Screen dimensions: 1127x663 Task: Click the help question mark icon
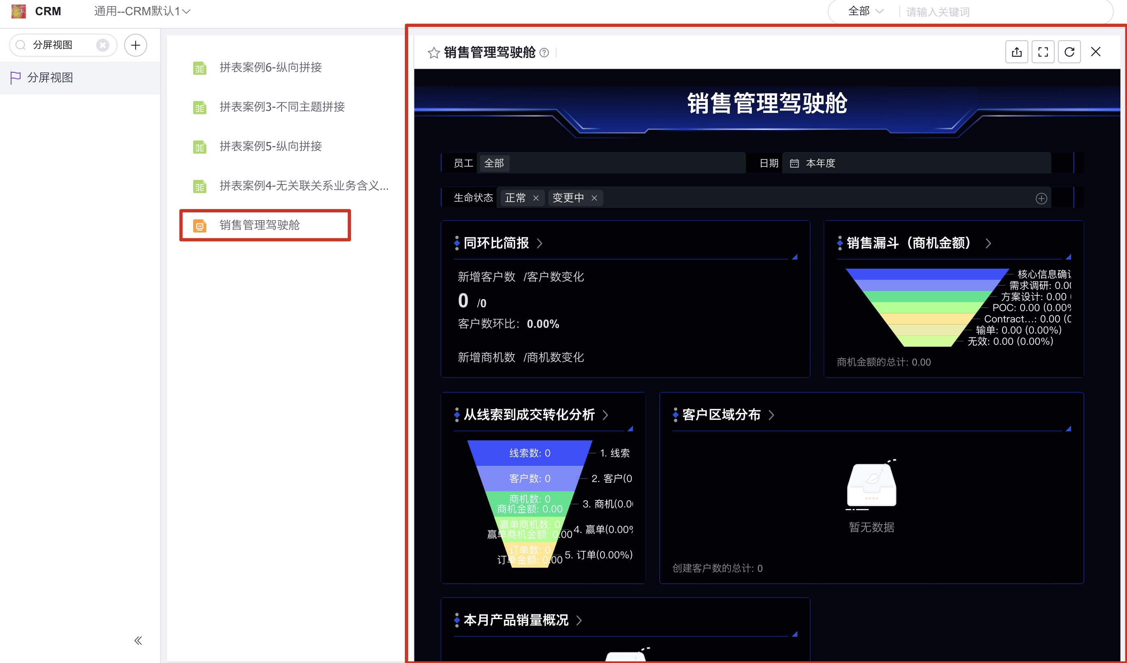click(544, 53)
